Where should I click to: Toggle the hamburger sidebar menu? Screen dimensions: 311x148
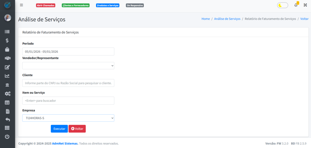coord(21,5)
